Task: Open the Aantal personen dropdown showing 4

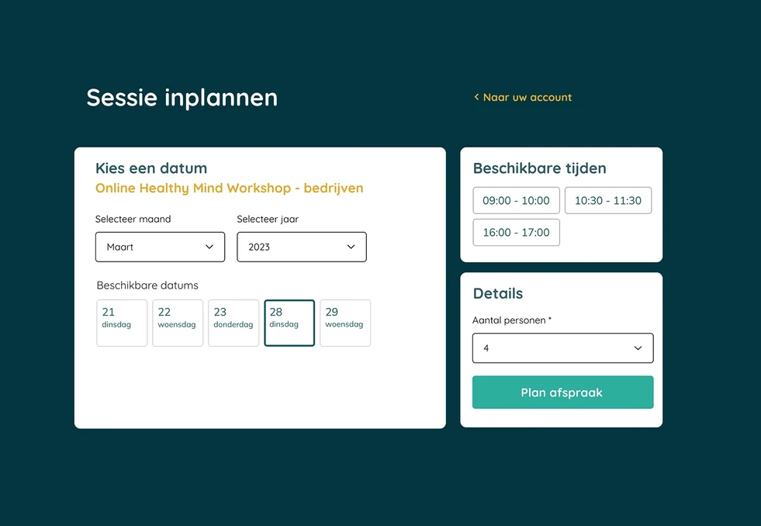Action: 563,348
